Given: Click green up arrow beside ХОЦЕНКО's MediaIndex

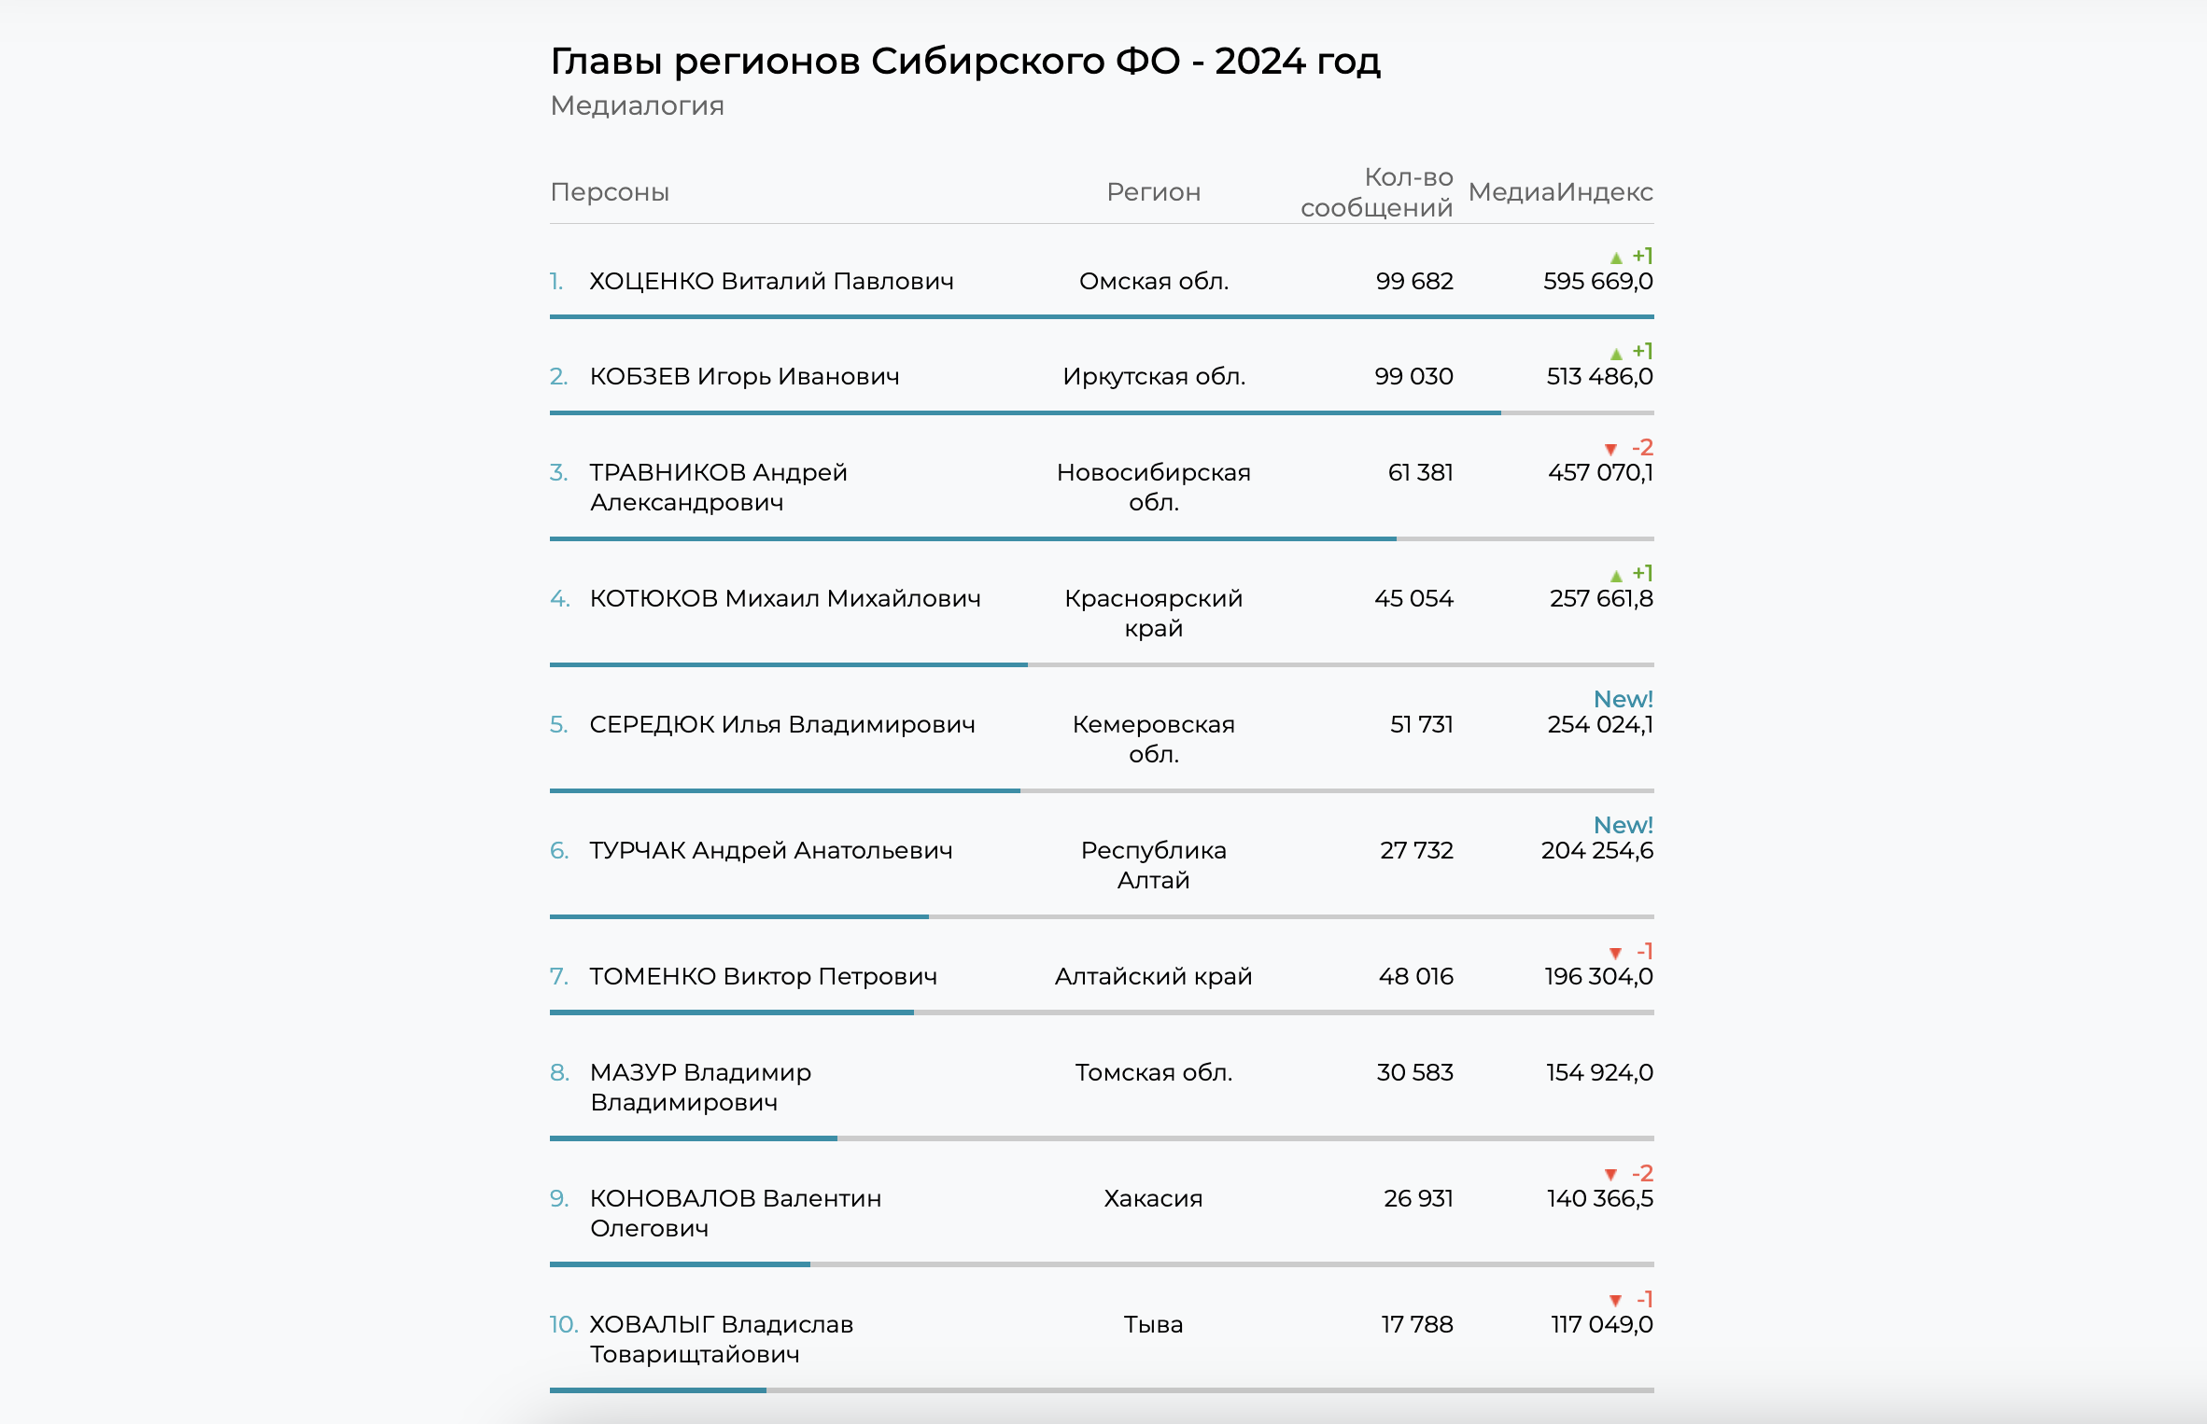Looking at the screenshot, I should (1616, 258).
